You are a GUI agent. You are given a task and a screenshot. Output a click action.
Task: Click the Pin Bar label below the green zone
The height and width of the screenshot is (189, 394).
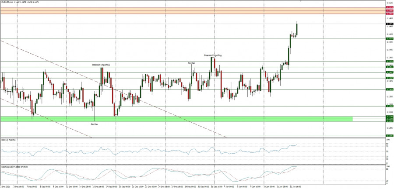click(94, 124)
